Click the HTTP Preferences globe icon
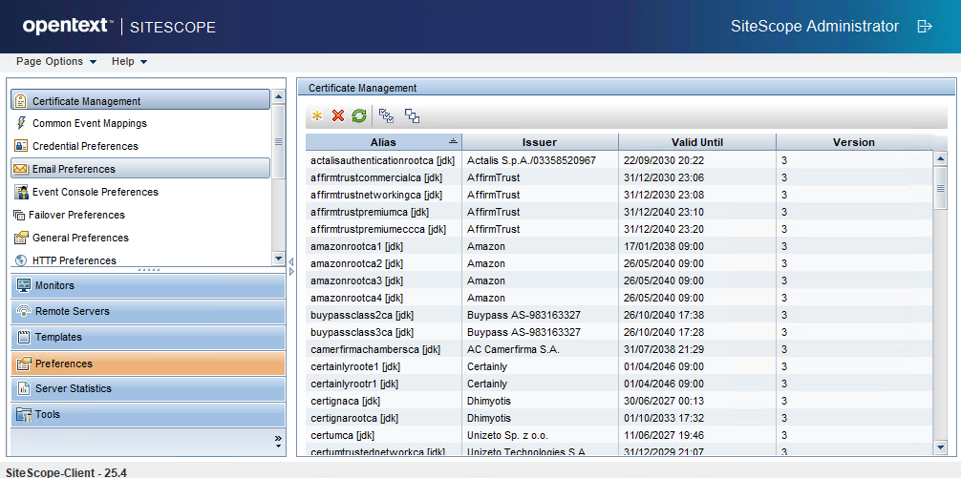Viewport: 961px width, 478px height. point(21,260)
